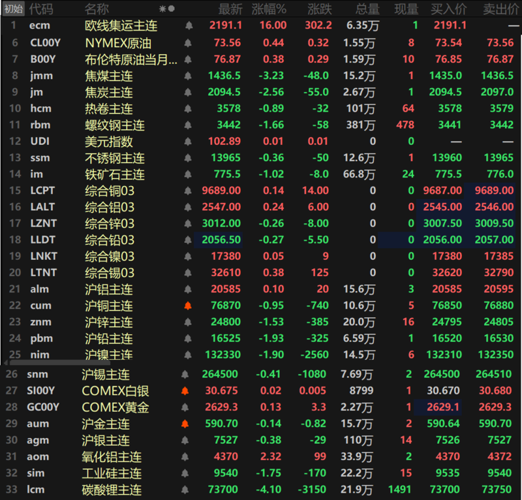Screen dimensions: 522x500
Task: Click the alert bell for NYMEX原油
Action: [x=189, y=42]
